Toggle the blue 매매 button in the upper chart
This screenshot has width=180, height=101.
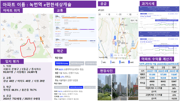(143, 14)
